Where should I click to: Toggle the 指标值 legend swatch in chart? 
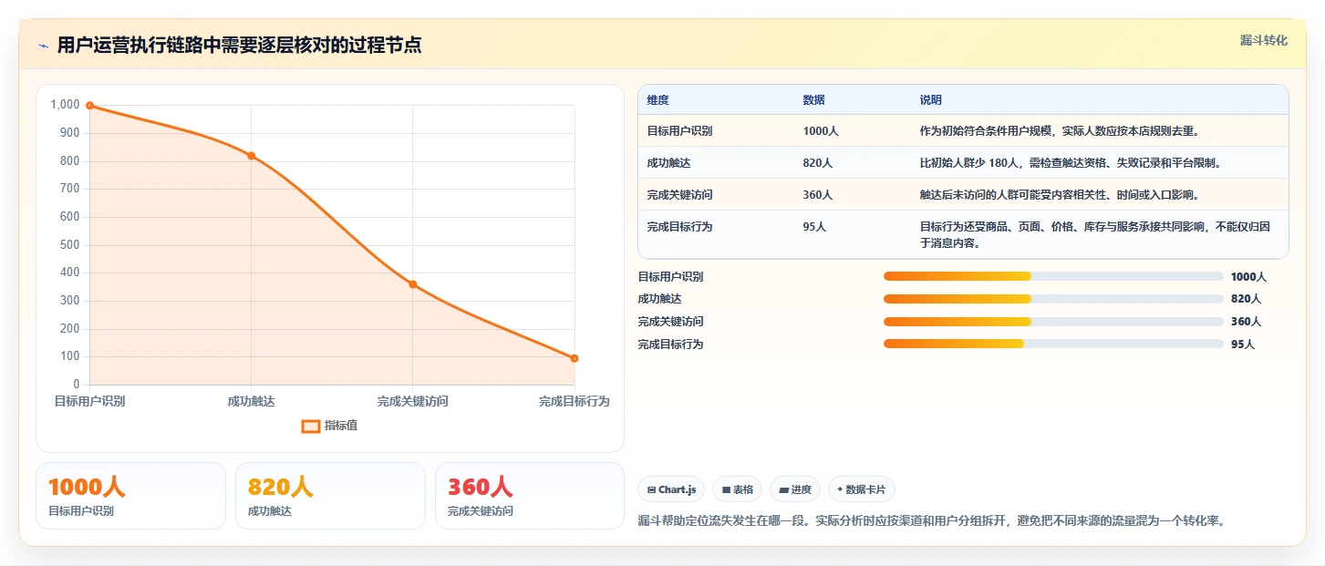point(311,426)
